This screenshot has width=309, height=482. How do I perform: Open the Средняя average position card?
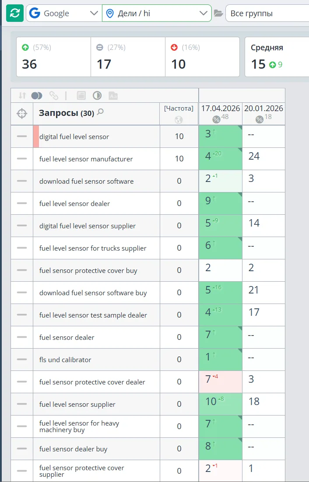(x=277, y=57)
